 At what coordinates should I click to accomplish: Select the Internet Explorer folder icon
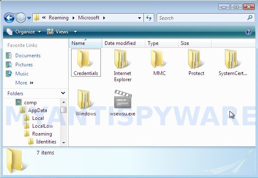tap(122, 59)
